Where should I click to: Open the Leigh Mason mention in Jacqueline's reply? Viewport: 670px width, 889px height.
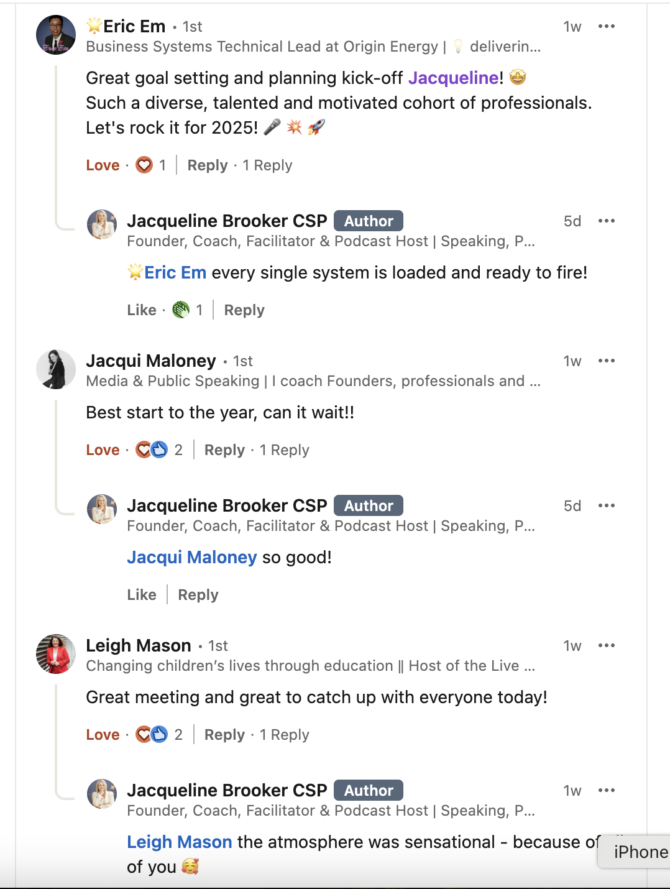(179, 842)
